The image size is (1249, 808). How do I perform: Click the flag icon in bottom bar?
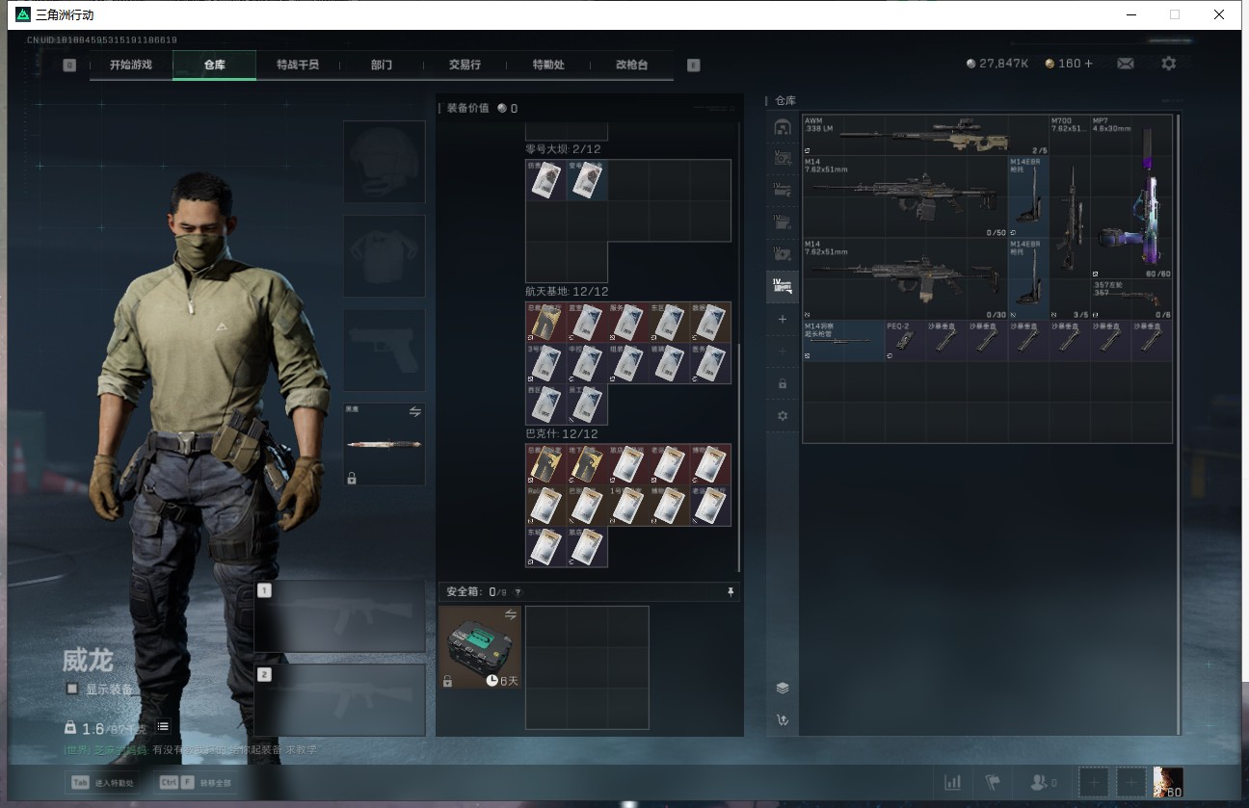(x=992, y=782)
